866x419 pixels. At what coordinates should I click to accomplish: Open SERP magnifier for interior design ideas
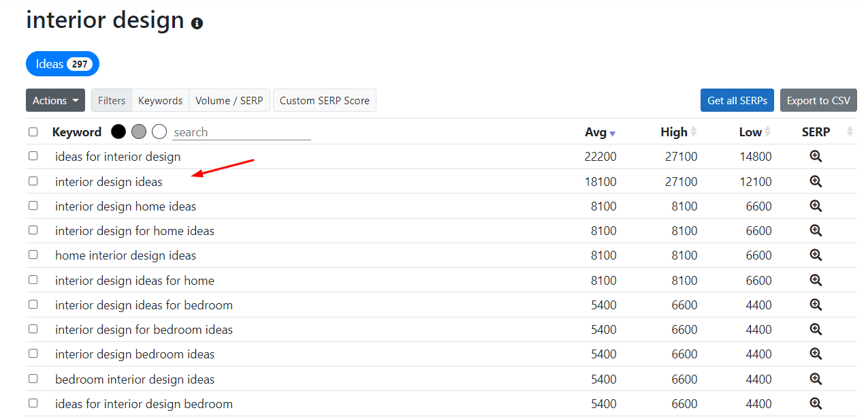tap(816, 181)
